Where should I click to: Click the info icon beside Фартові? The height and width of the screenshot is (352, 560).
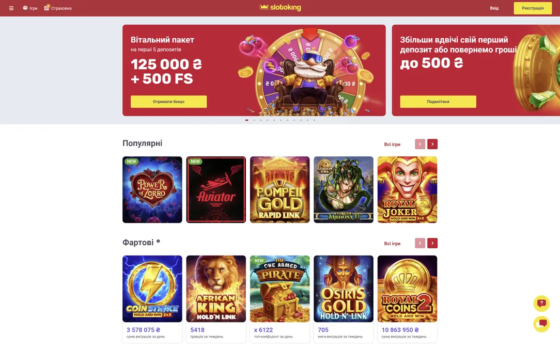click(x=158, y=241)
